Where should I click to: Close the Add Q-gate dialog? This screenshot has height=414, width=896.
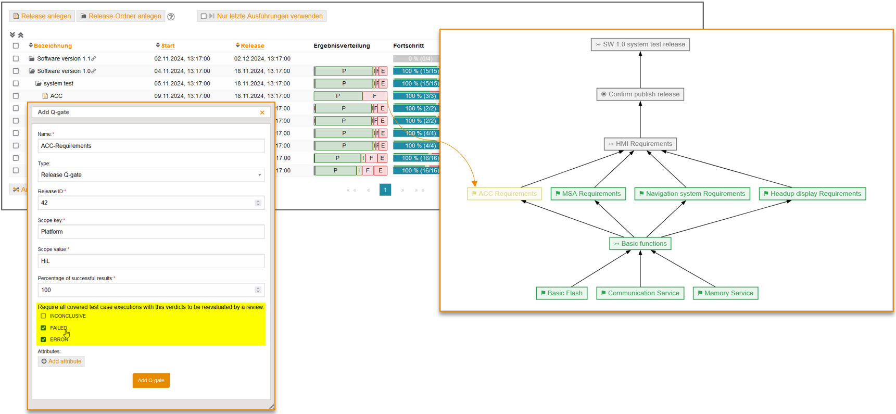262,112
